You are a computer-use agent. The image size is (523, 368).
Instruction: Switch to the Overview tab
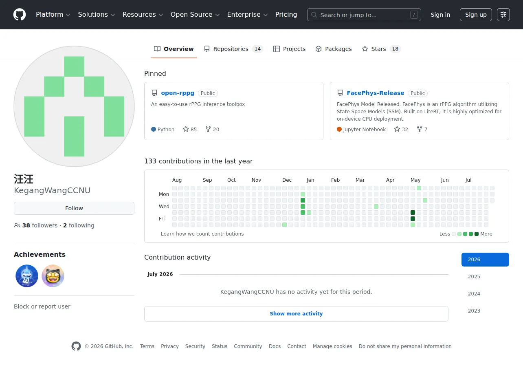click(x=174, y=49)
